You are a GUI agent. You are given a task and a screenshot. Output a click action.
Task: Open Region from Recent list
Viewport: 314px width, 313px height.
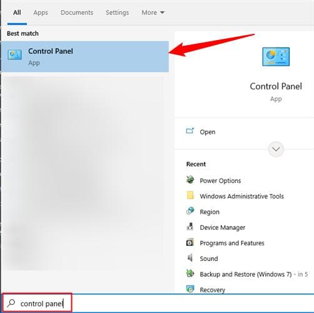click(x=210, y=212)
